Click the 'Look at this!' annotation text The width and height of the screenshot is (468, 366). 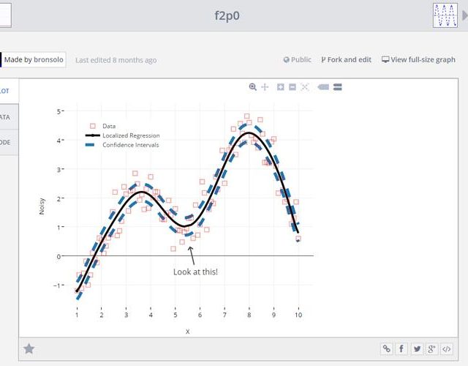point(195,272)
